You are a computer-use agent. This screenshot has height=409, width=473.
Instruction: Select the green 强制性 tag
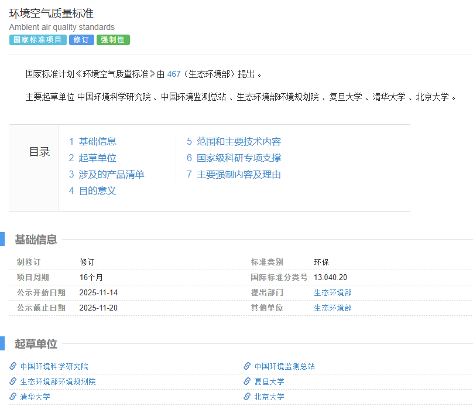click(112, 40)
